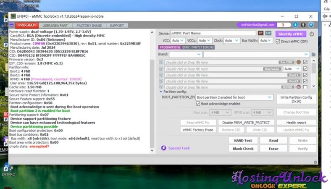Screen dimensions: 331x189
Task: Click the file icon on Ext CSD row
Action: click(x=161, y=62)
